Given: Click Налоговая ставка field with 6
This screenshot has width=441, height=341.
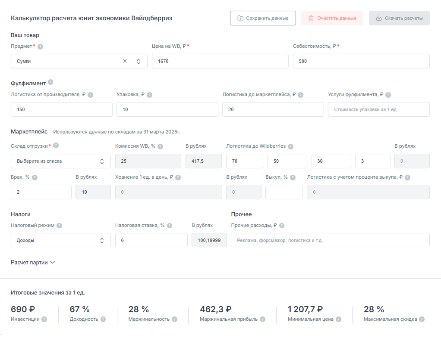Looking at the screenshot, I should 151,240.
